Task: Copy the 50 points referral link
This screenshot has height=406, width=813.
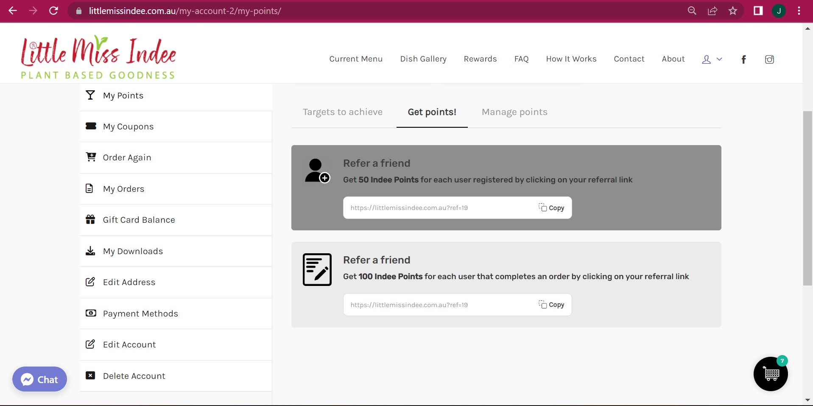Action: coord(551,208)
